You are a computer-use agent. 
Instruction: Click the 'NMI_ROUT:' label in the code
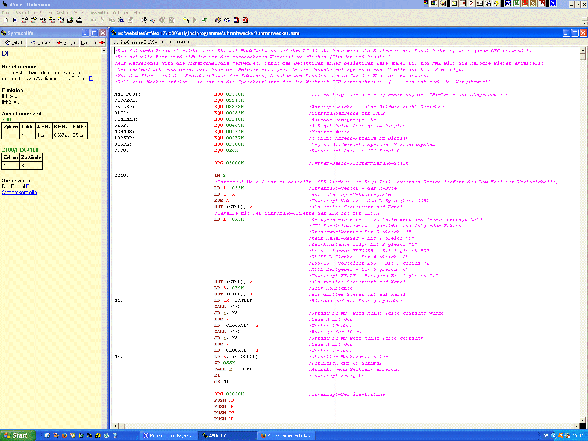127,94
